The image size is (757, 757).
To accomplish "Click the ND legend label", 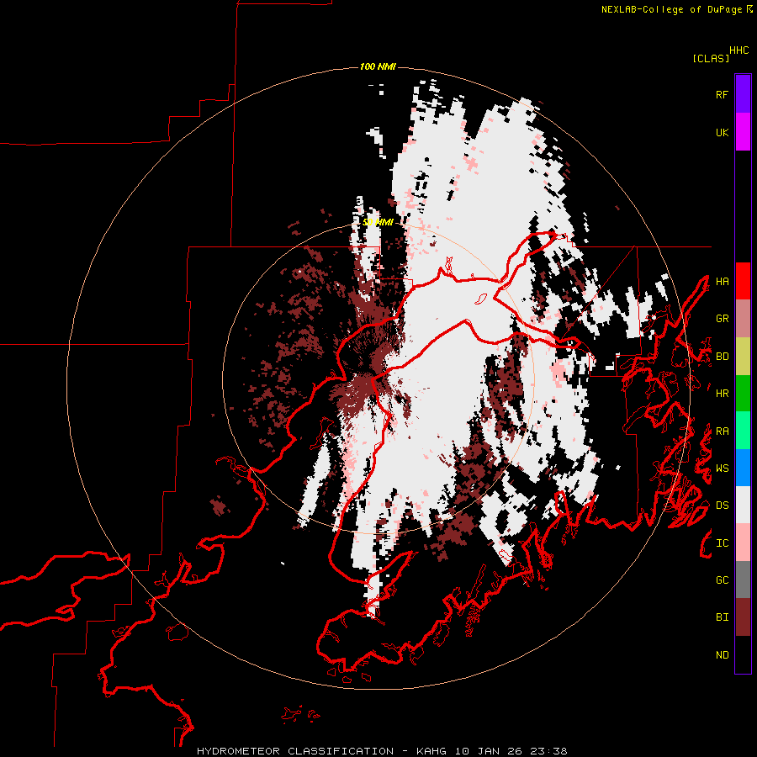I will [x=722, y=655].
